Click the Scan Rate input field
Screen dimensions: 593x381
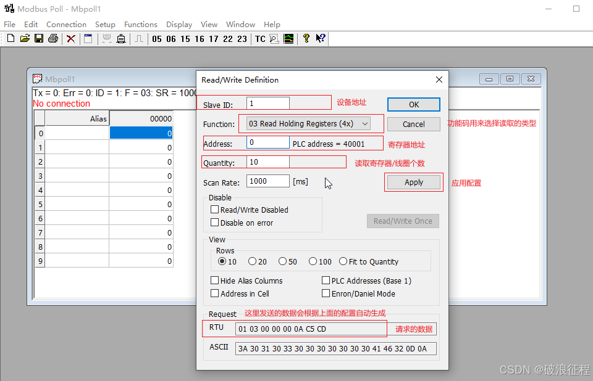tap(267, 181)
